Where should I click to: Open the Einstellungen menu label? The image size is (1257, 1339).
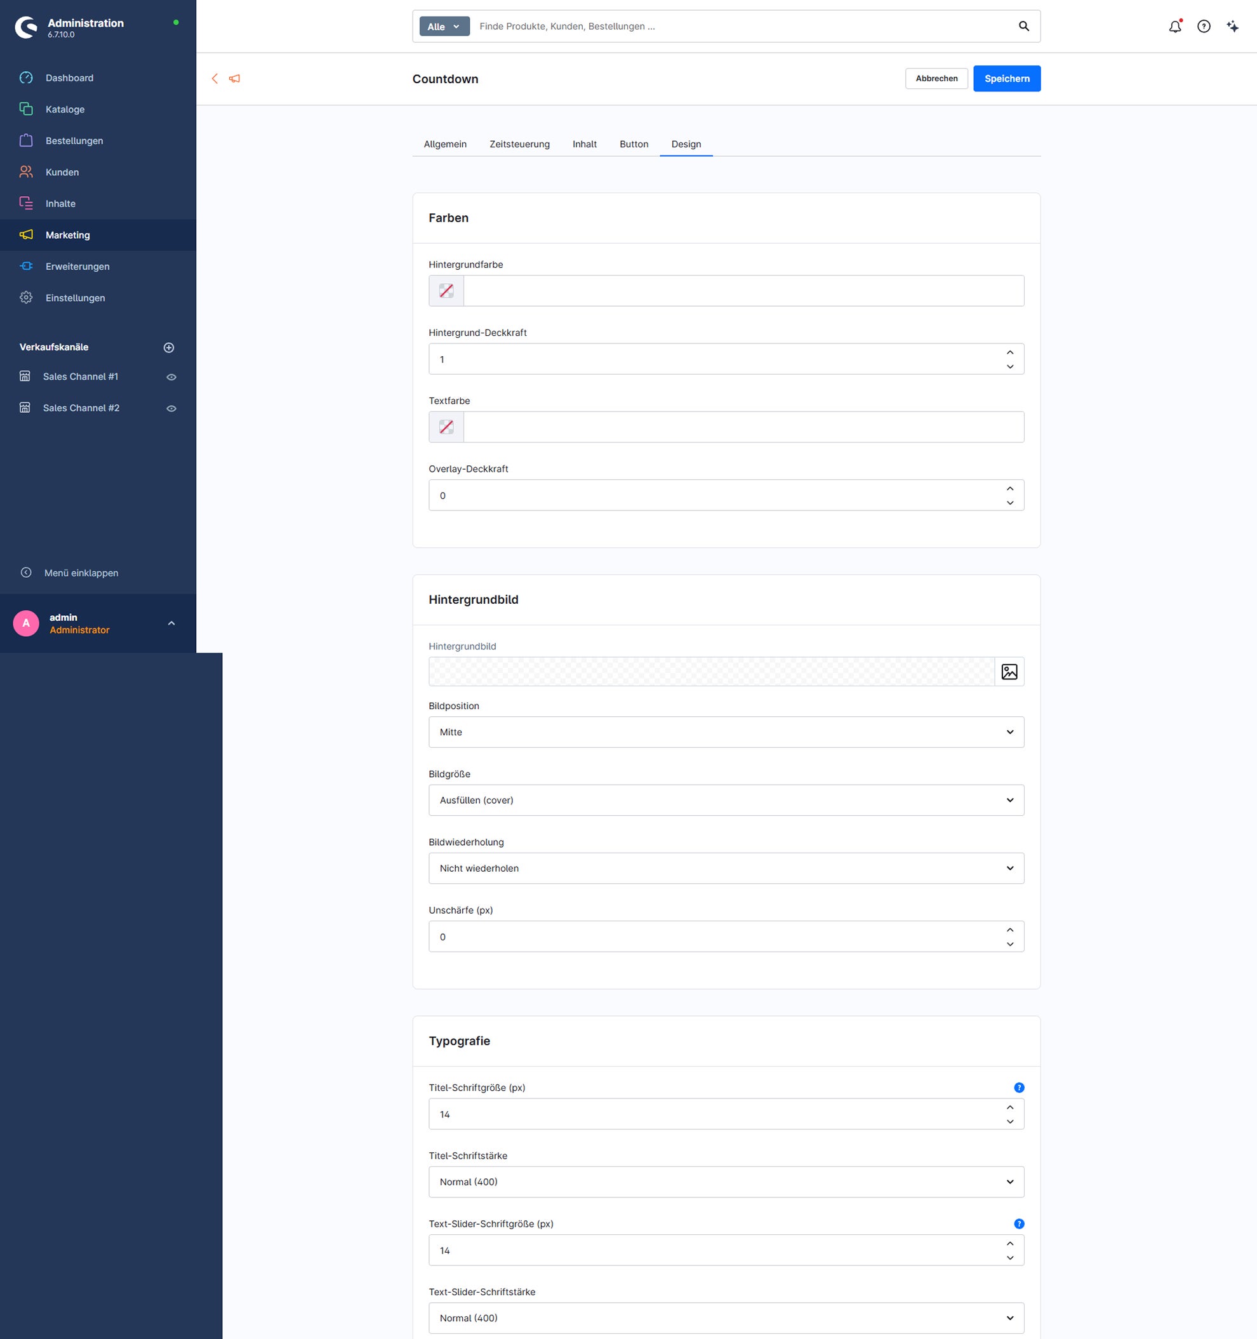point(75,298)
